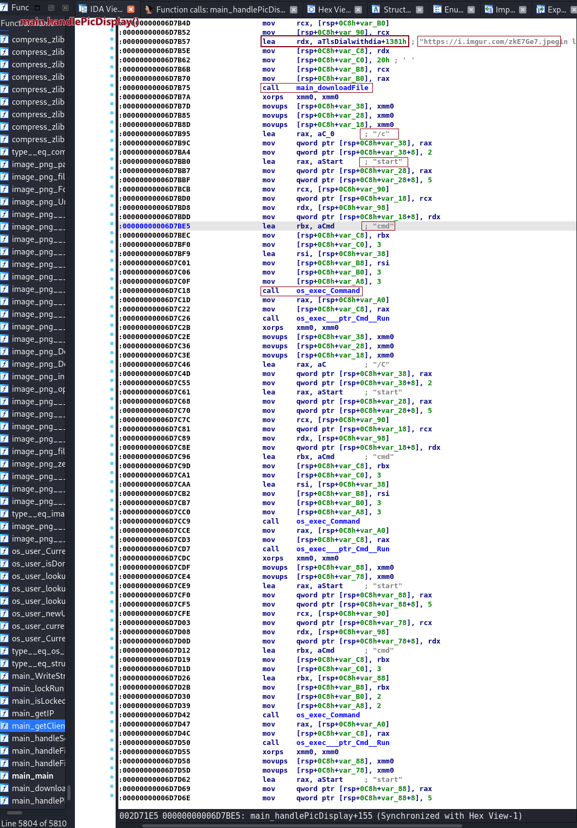
Task: Click the Structures tab icon
Action: click(376, 9)
